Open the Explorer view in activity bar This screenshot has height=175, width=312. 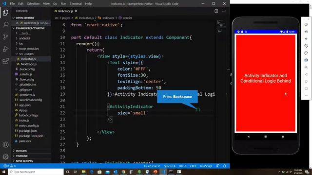pyautogui.click(x=5, y=13)
